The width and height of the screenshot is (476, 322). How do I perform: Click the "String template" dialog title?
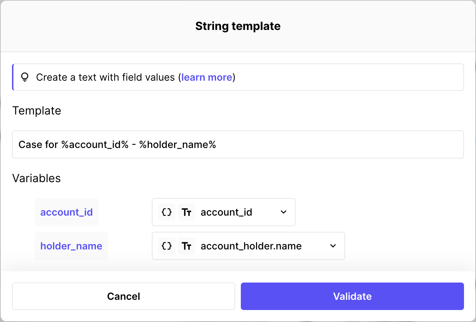[x=238, y=26]
